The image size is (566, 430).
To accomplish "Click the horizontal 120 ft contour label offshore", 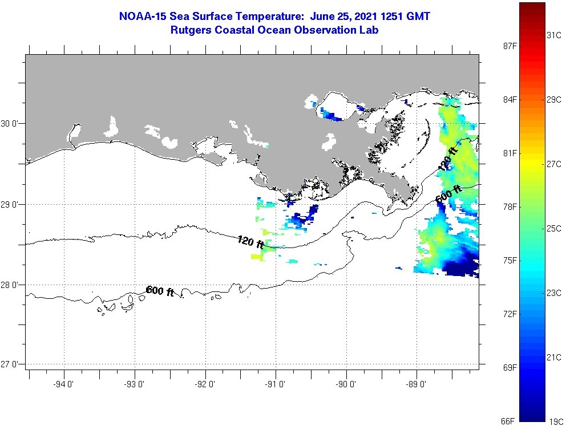I will pos(250,242).
